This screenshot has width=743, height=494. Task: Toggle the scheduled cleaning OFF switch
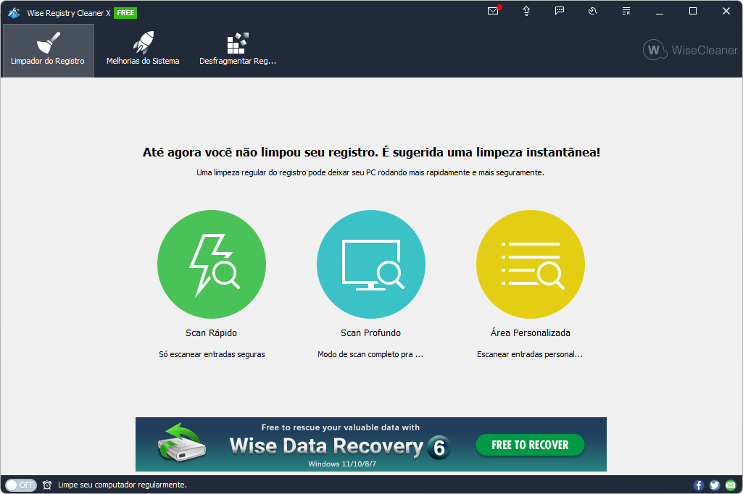coord(21,485)
